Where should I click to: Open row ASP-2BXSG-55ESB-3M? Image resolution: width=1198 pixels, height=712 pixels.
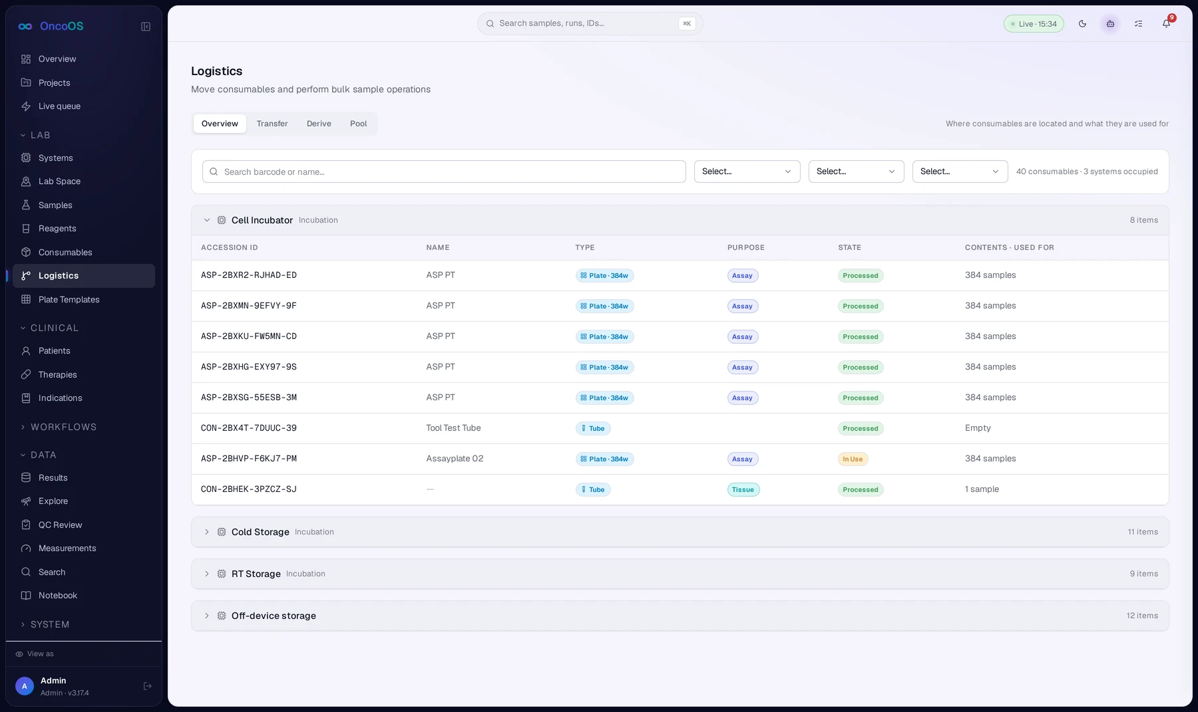tap(680, 398)
